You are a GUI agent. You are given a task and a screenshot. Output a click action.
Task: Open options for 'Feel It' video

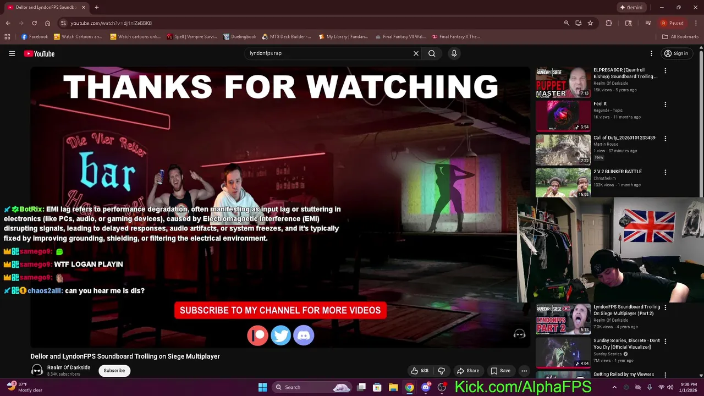(x=665, y=105)
